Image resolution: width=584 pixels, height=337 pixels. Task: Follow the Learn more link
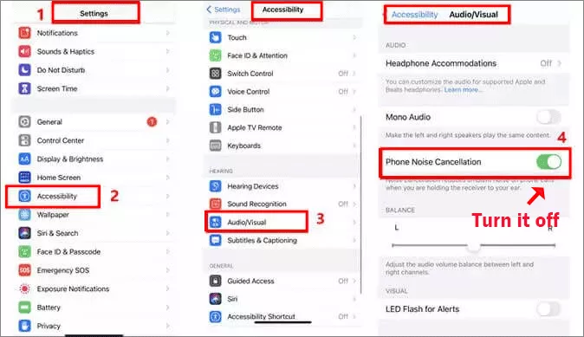(x=462, y=90)
